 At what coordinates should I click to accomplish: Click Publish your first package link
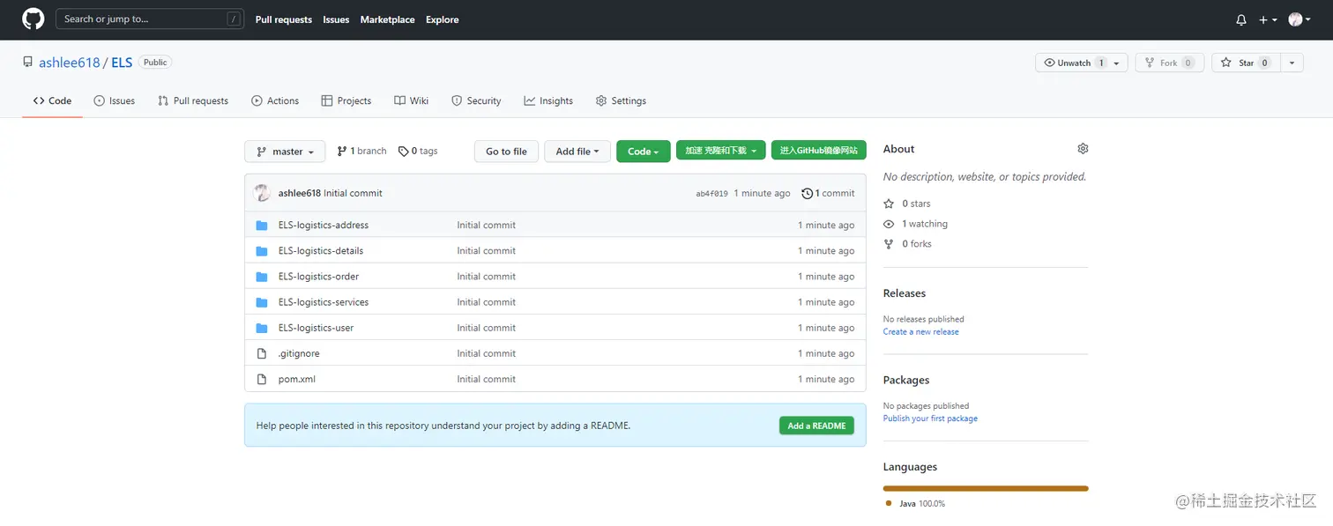click(930, 419)
